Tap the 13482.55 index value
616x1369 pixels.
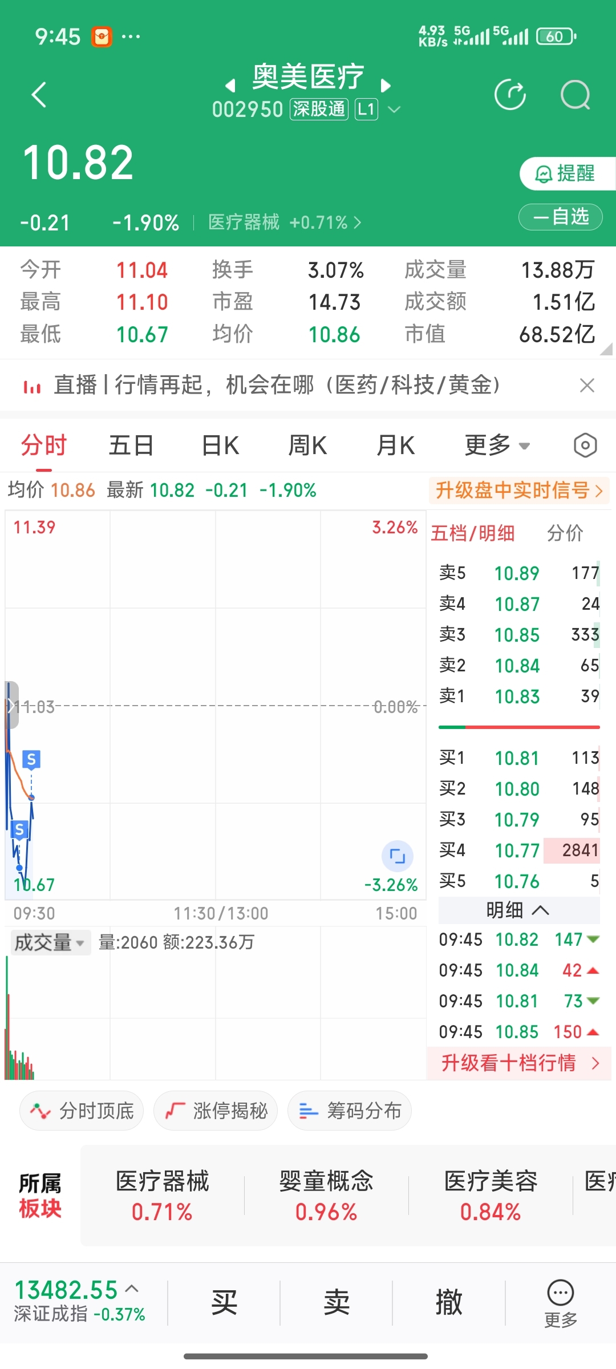pyautogui.click(x=66, y=1290)
